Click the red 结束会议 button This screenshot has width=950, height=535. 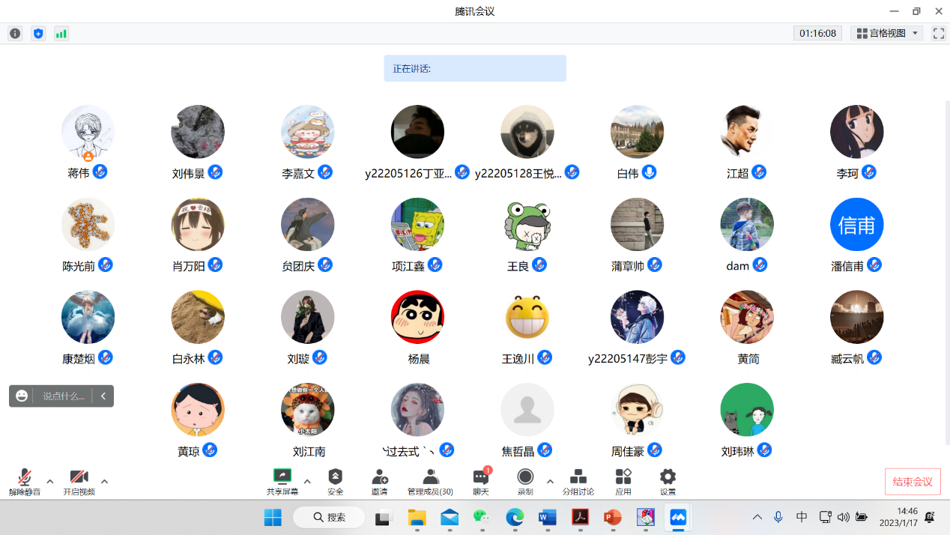pyautogui.click(x=913, y=482)
